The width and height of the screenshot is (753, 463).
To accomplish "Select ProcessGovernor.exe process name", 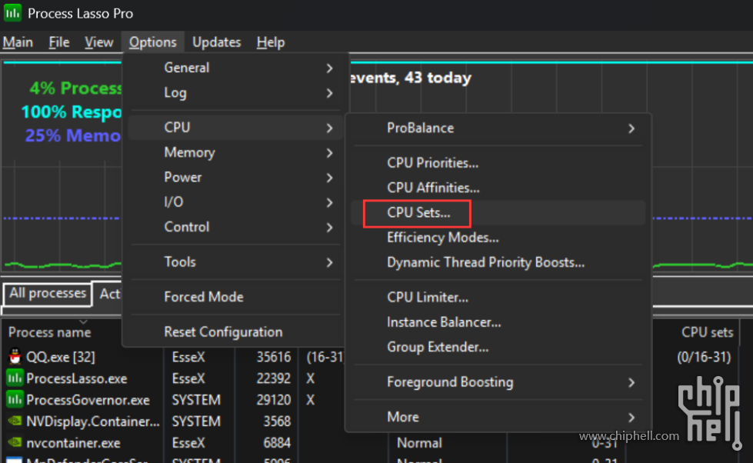I will 88,400.
